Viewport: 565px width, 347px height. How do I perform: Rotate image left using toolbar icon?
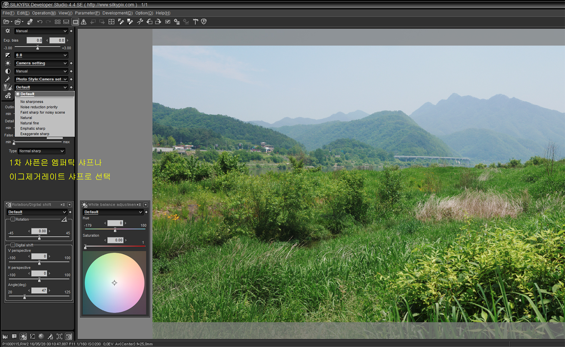pos(150,22)
